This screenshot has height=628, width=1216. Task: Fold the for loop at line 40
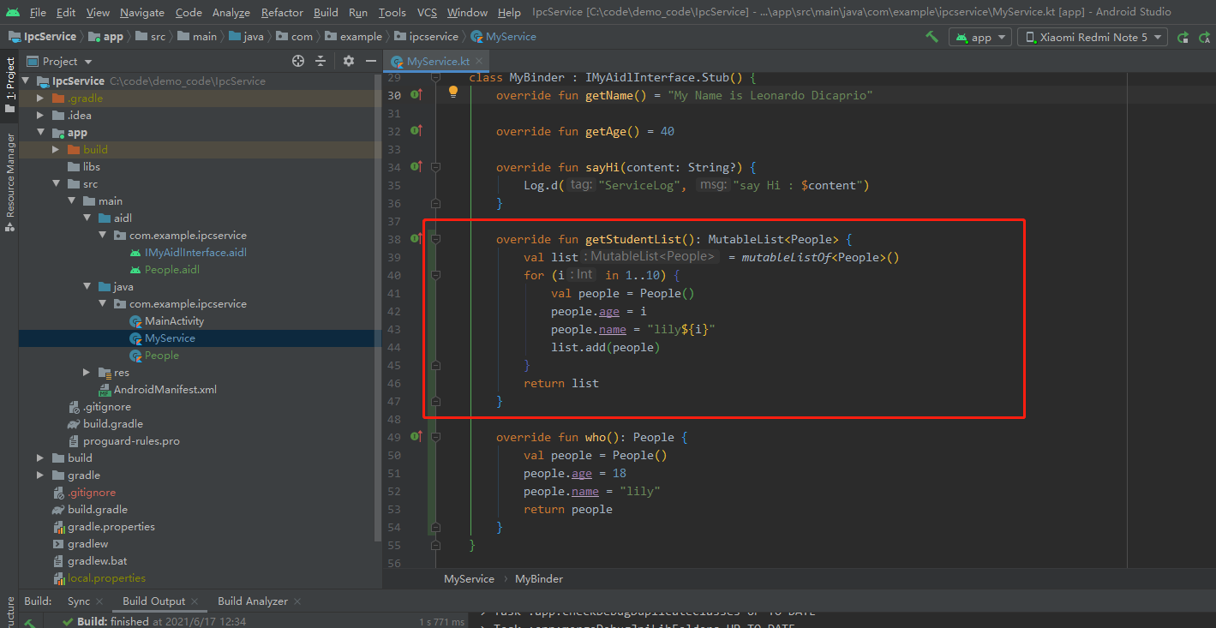(x=435, y=275)
